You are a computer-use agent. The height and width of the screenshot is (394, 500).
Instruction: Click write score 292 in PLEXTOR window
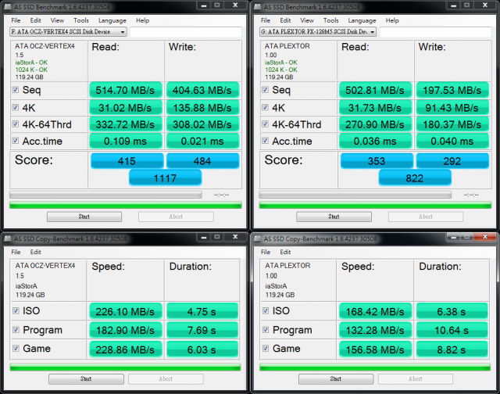point(452,161)
